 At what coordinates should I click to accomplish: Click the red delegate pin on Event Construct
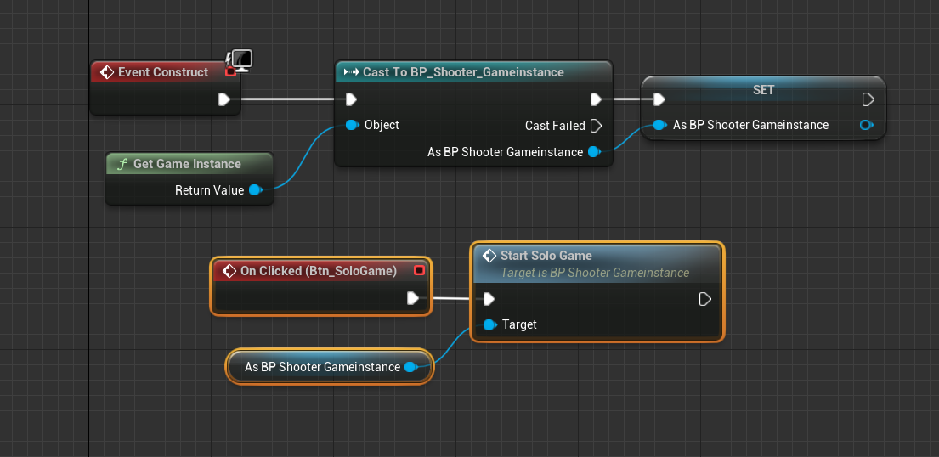pyautogui.click(x=229, y=72)
